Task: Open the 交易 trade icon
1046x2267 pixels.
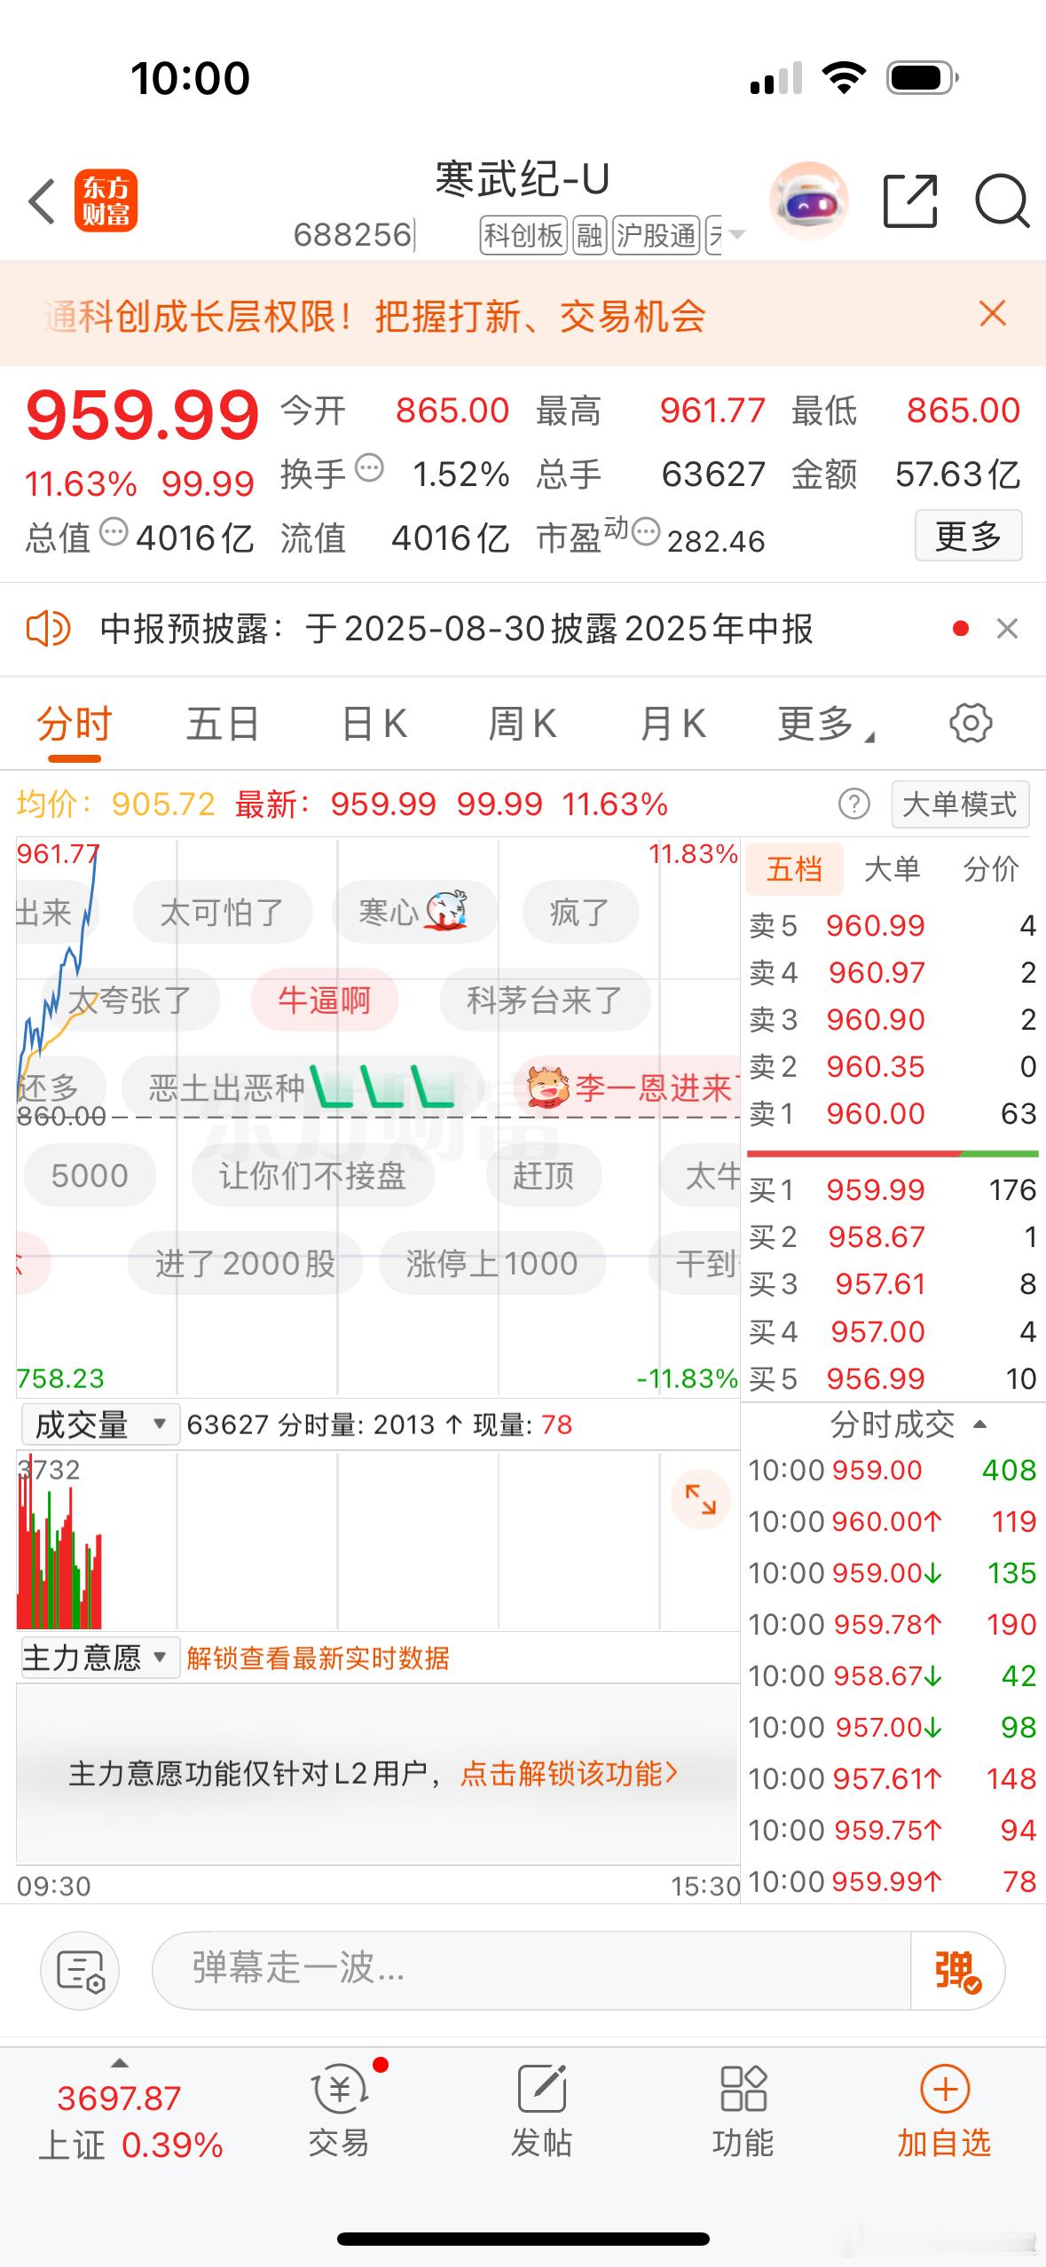Action: [x=340, y=2113]
